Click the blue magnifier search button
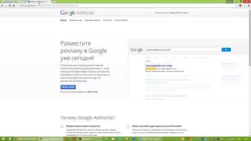 (226, 50)
